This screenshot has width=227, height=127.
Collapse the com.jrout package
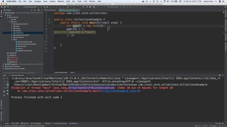tap(8, 17)
